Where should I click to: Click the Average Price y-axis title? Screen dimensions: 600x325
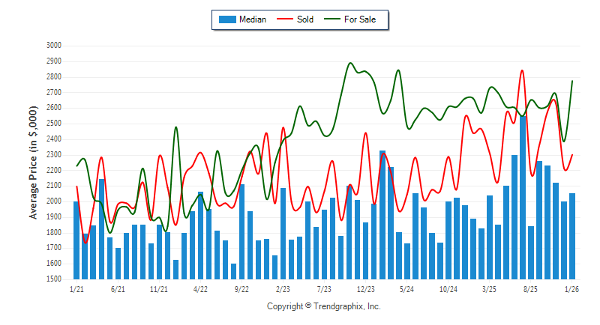tap(33, 162)
